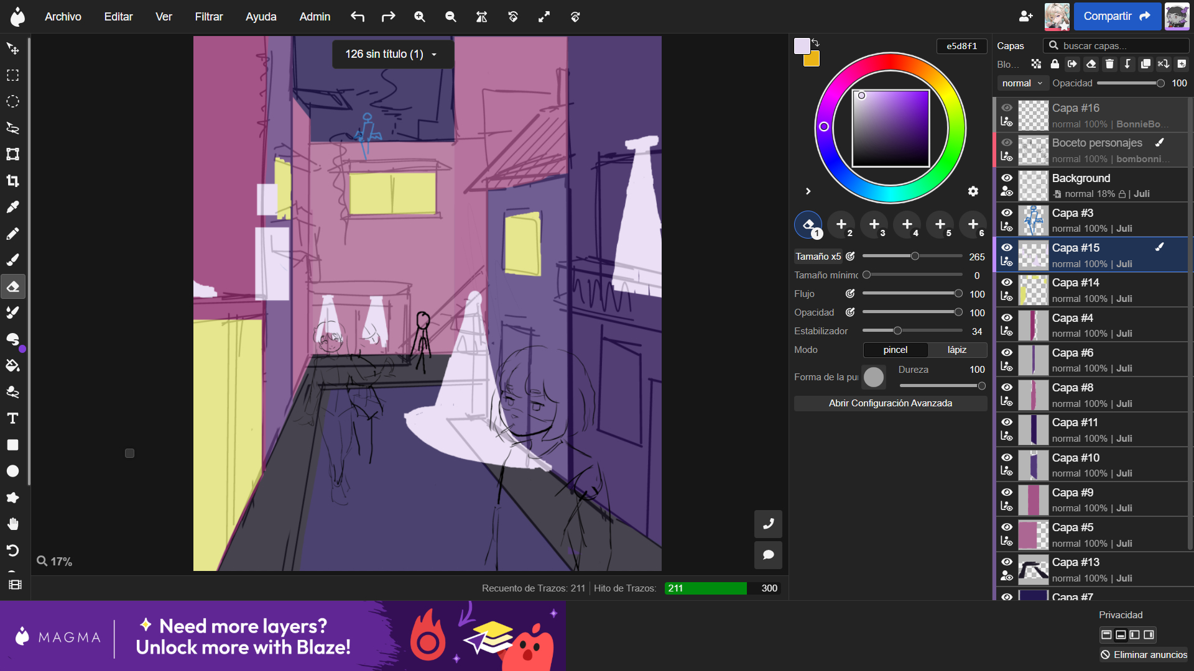Delete layer using trash icon
This screenshot has height=671, width=1194.
[1109, 64]
